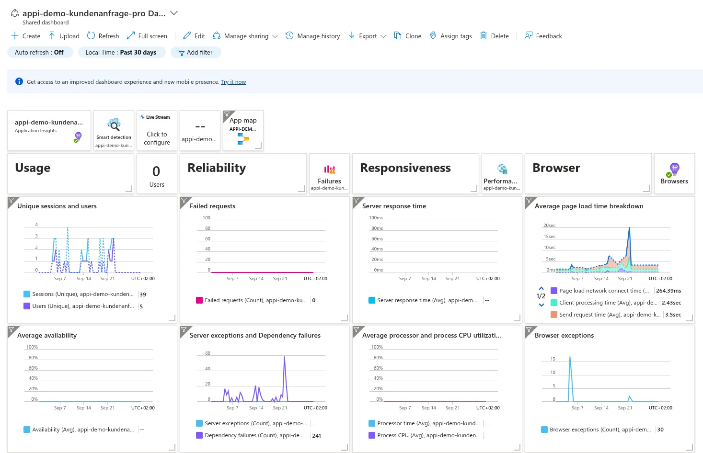Open the Performance tile

click(x=502, y=174)
